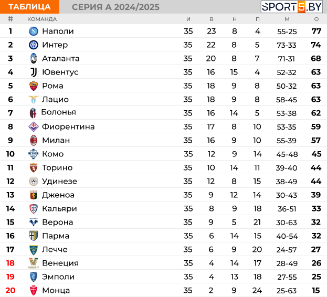Click the Inter club crest

click(x=34, y=45)
